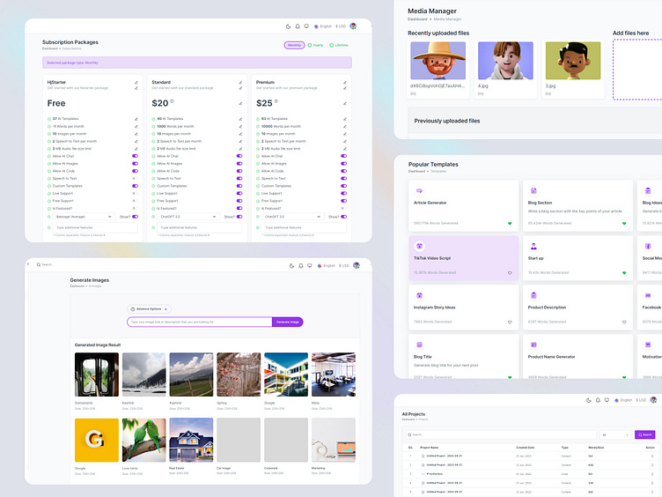Open Dashboard breadcrumb under Media Manager
This screenshot has height=497, width=662.
click(x=417, y=19)
